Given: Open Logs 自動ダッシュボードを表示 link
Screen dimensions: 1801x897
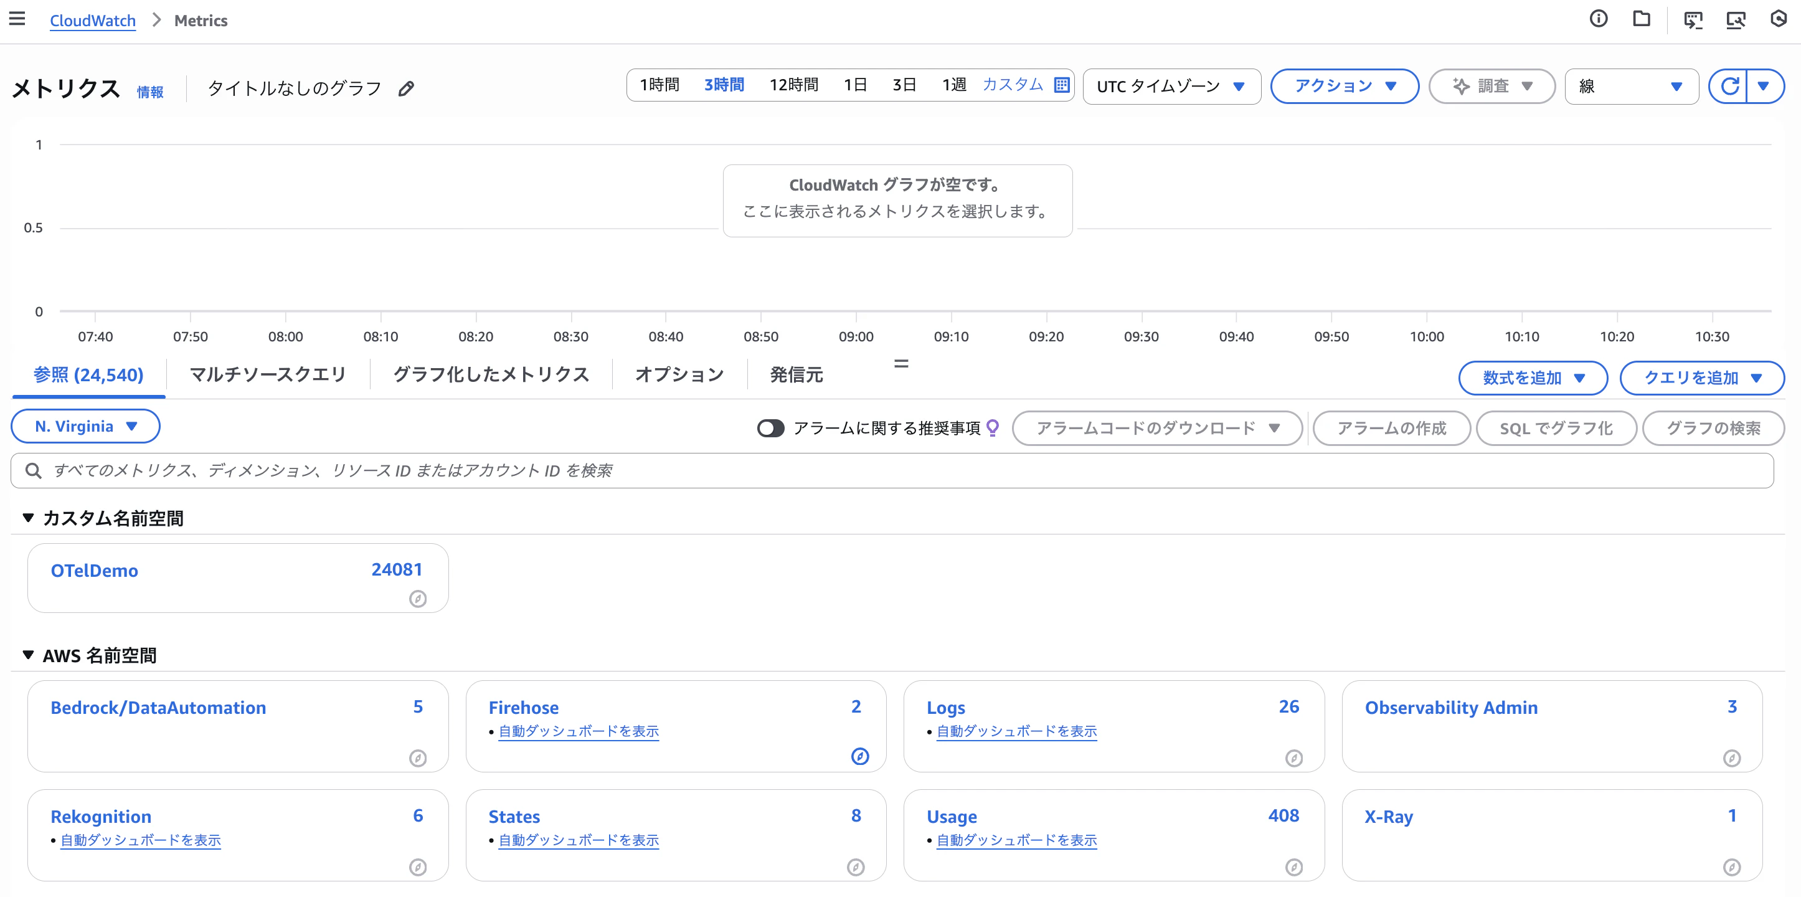Looking at the screenshot, I should tap(1016, 731).
